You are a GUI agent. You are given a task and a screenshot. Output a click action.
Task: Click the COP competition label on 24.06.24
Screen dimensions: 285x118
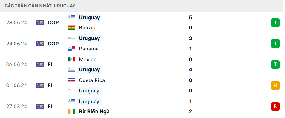pyautogui.click(x=53, y=44)
